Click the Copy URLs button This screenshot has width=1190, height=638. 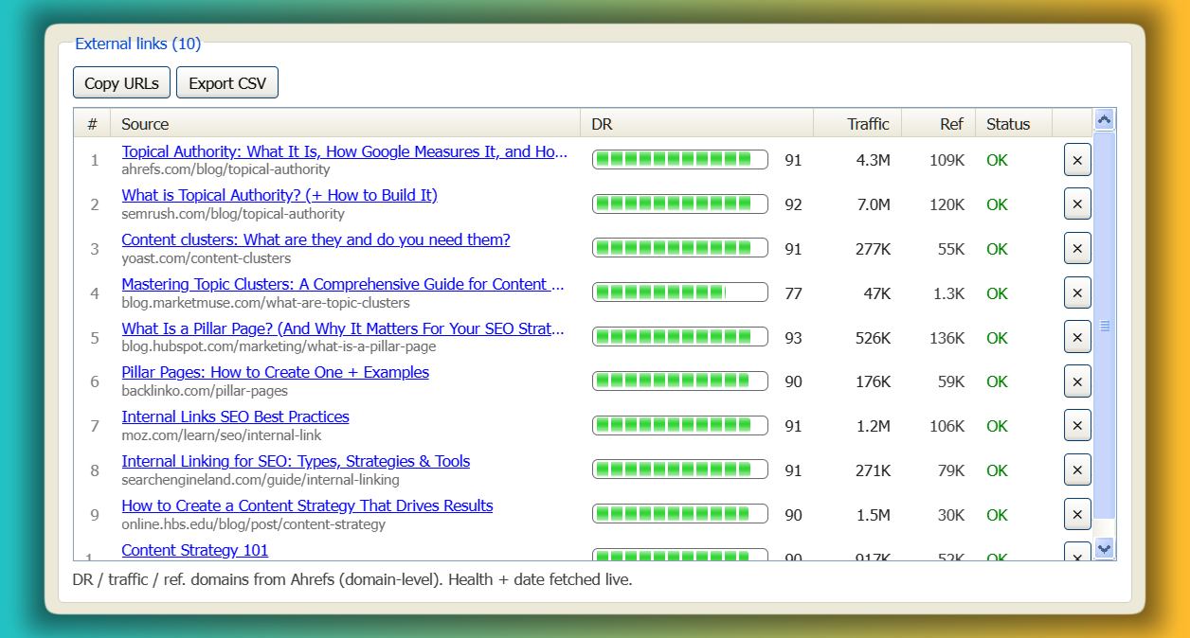pyautogui.click(x=121, y=83)
